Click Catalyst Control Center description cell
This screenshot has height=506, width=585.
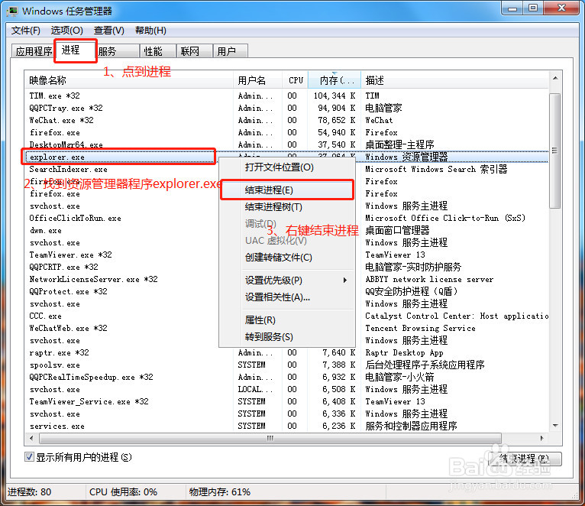coord(457,316)
